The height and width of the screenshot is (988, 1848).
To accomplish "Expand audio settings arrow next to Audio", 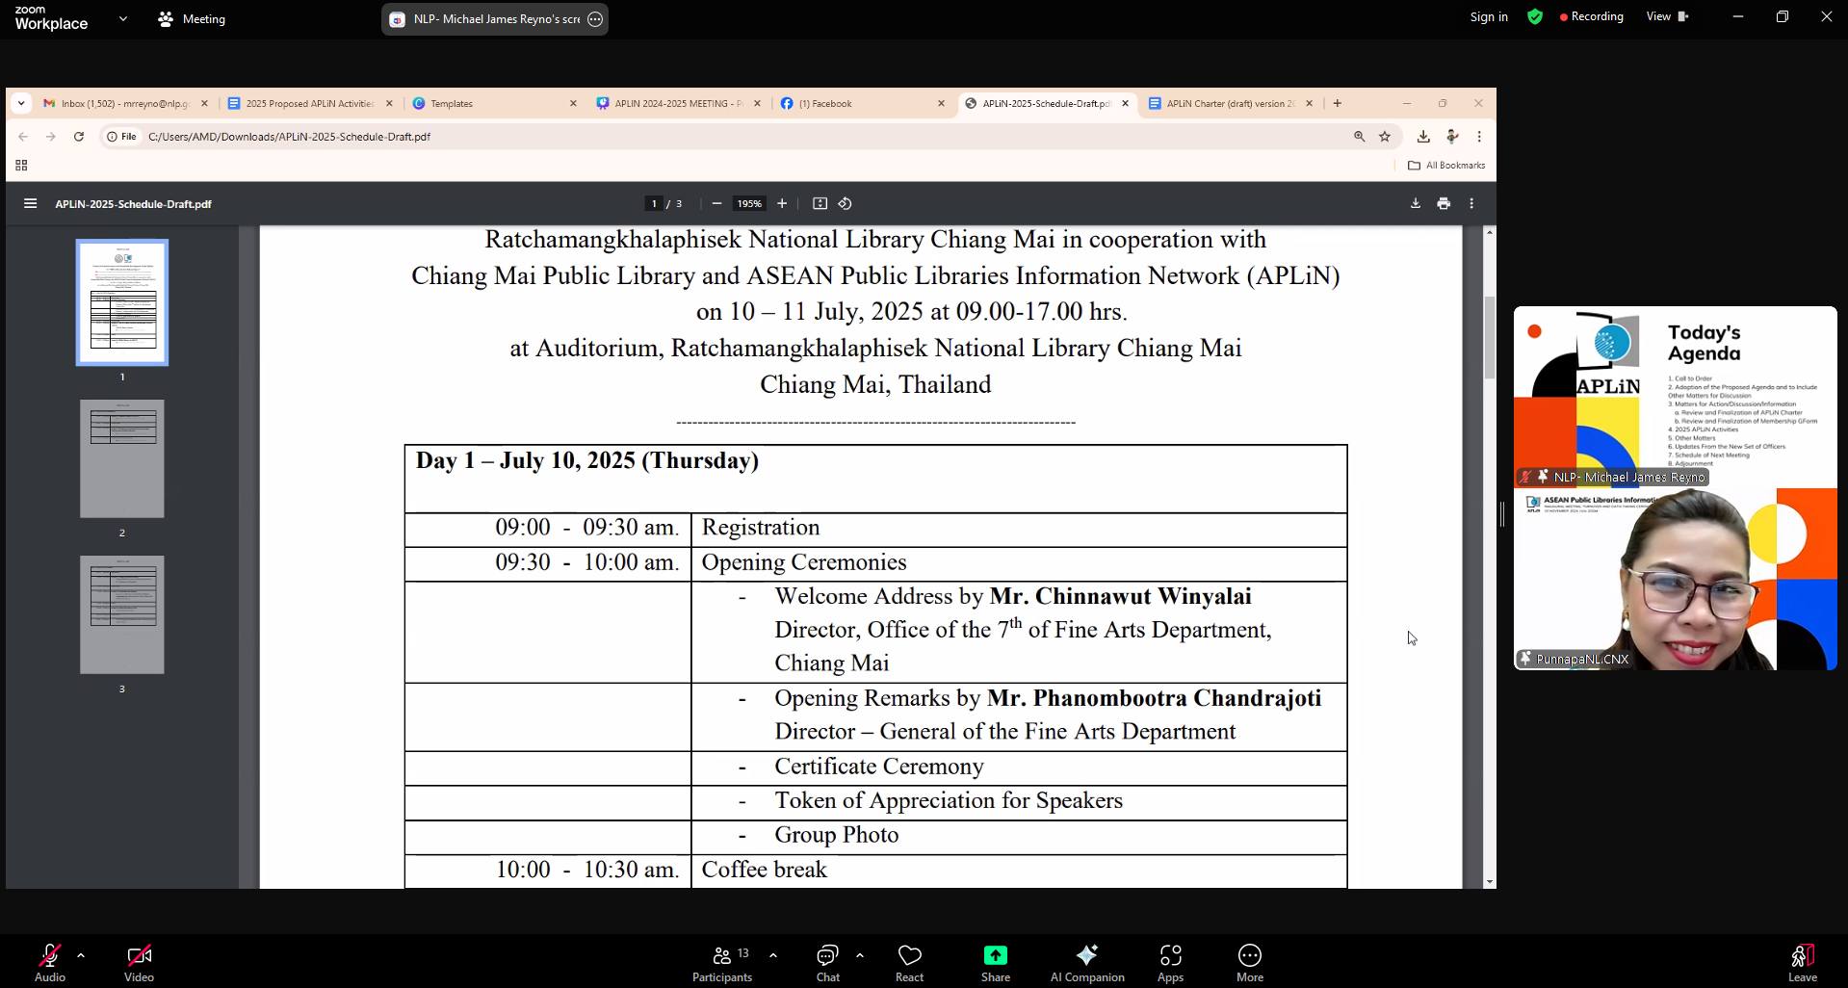I will coord(81,955).
